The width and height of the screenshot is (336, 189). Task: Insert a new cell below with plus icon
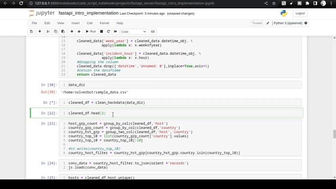40,31
